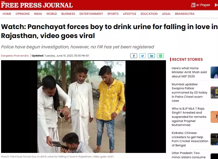Select the ENTERTAINMENT menu item
The width and height of the screenshot is (218, 159).
click(91, 14)
